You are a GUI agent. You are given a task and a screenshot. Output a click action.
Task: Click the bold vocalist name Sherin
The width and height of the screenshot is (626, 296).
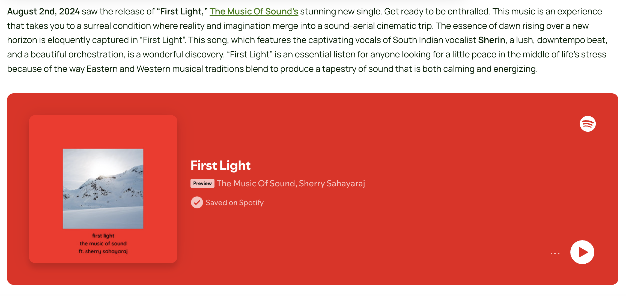click(491, 40)
